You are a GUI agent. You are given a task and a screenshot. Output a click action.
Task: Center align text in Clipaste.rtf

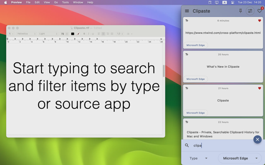[x=103, y=34]
